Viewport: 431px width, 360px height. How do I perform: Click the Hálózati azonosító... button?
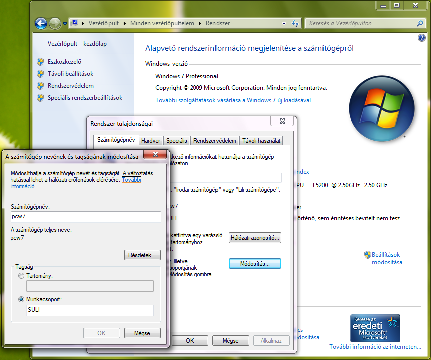pyautogui.click(x=255, y=238)
